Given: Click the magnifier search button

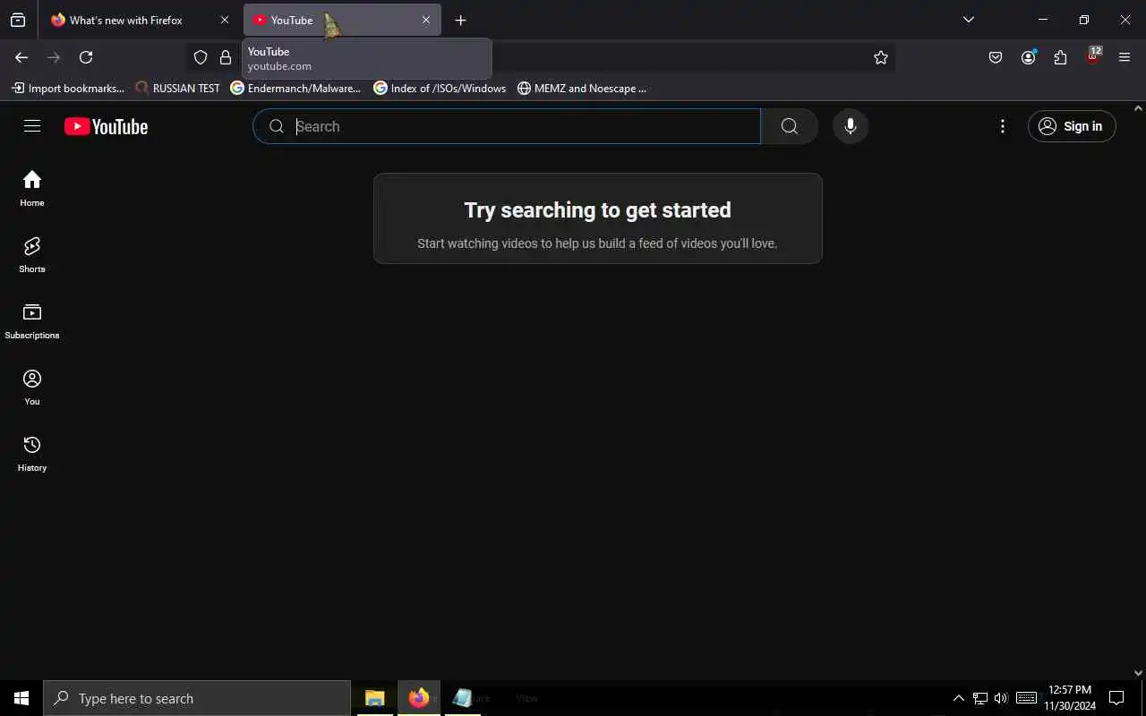Looking at the screenshot, I should (789, 126).
